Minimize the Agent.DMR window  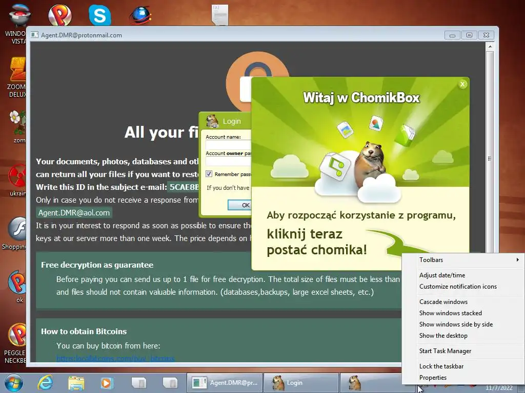(x=452, y=35)
